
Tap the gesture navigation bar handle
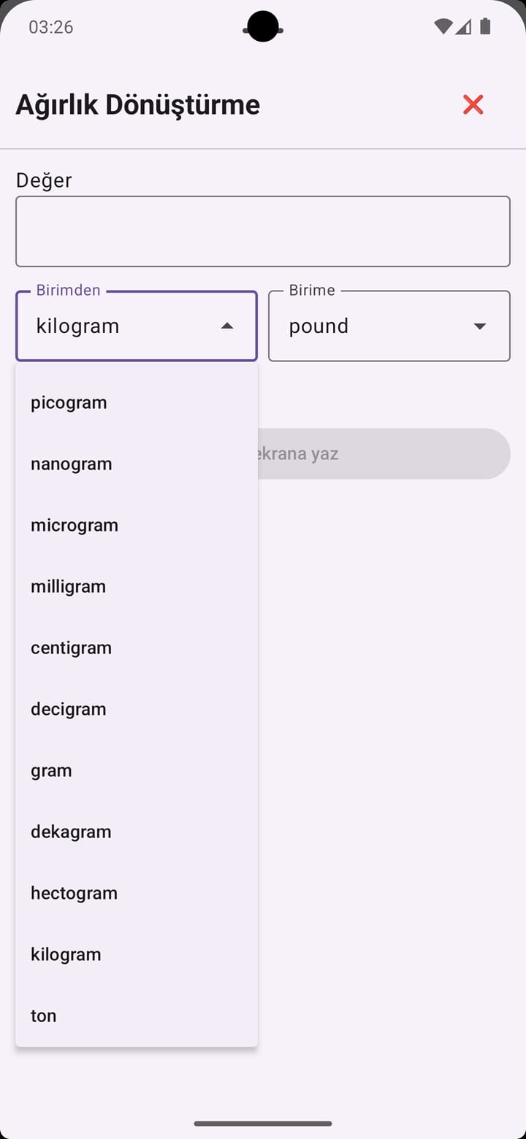pyautogui.click(x=263, y=1124)
